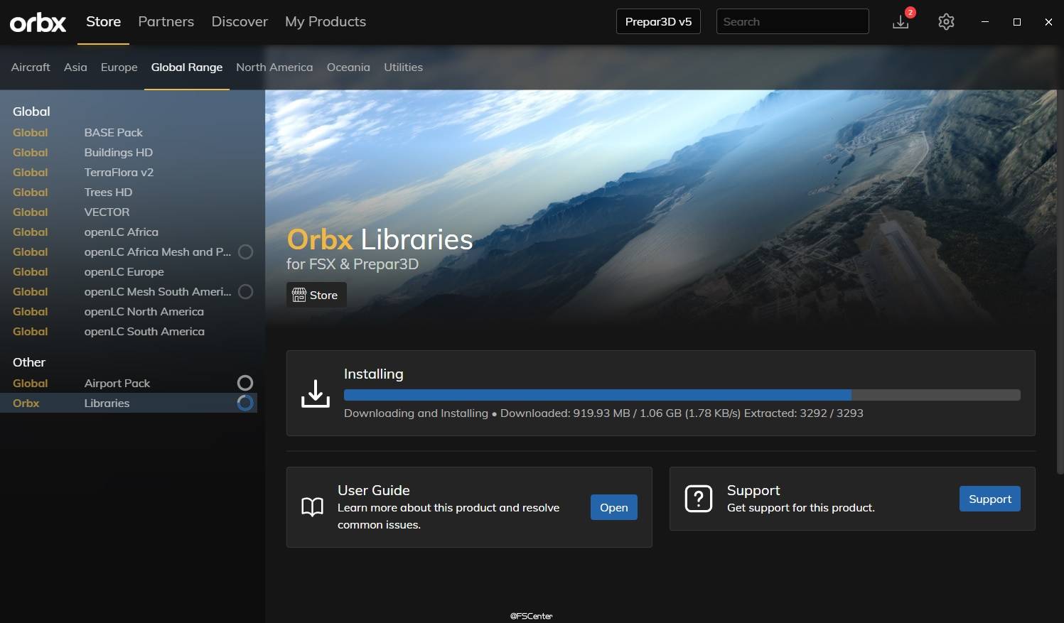1064x623 pixels.
Task: Click the blue Support button
Action: tap(990, 499)
